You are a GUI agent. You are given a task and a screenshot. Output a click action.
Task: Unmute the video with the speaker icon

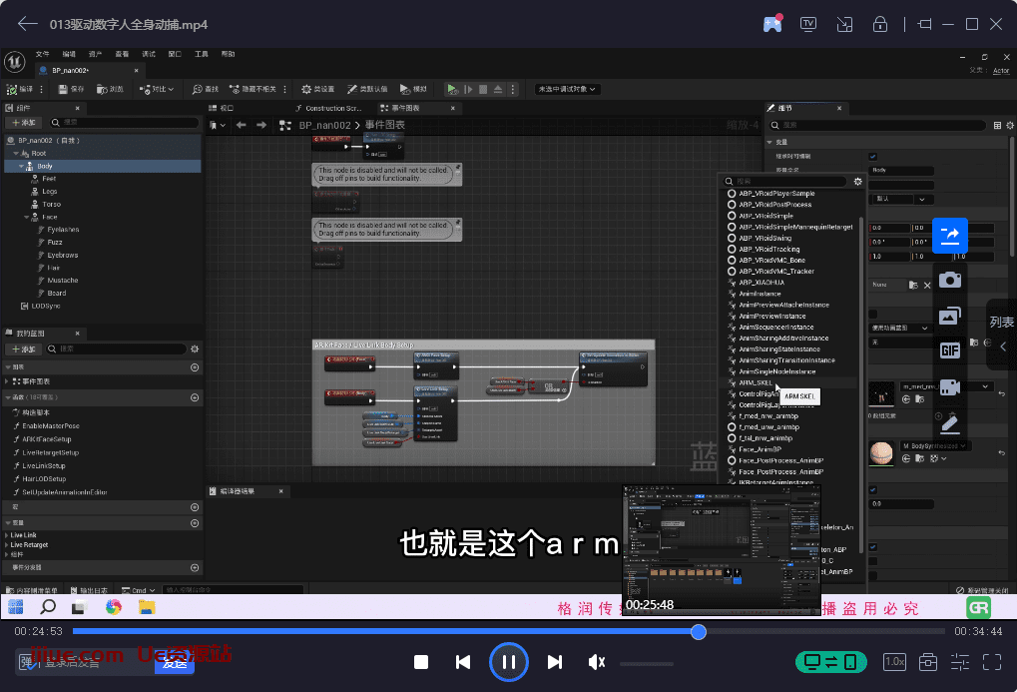(597, 662)
